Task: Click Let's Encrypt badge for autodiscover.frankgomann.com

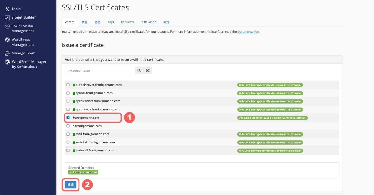Action: click(x=270, y=85)
